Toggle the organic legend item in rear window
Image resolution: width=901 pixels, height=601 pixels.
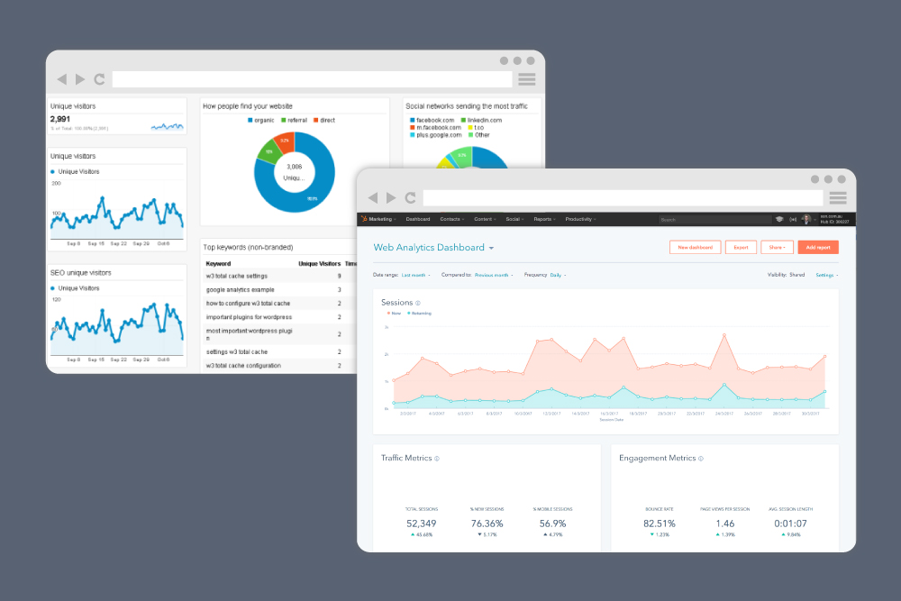[261, 120]
